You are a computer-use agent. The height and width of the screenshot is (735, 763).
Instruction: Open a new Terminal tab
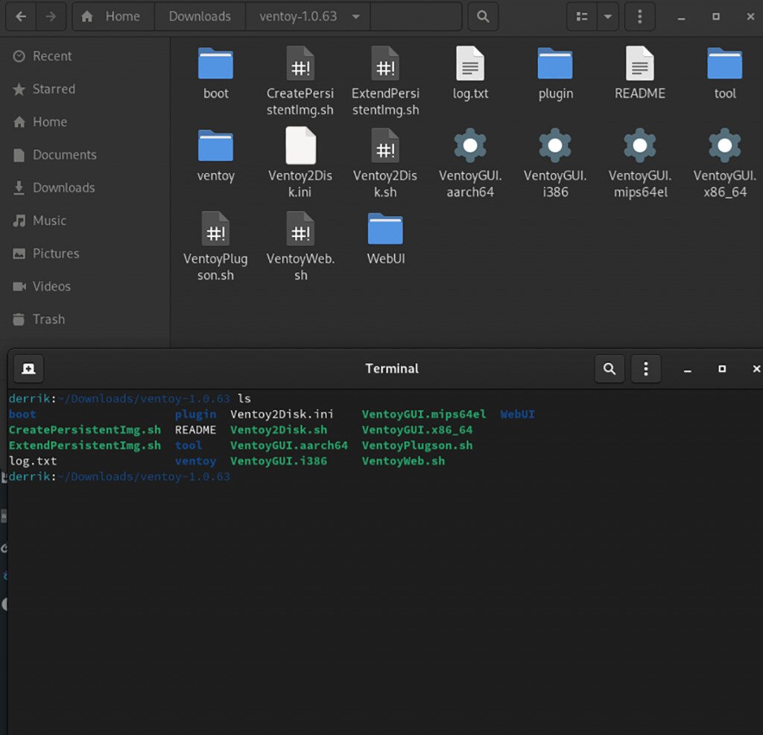[x=28, y=368]
